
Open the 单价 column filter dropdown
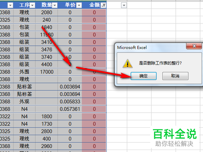[x=79, y=5]
